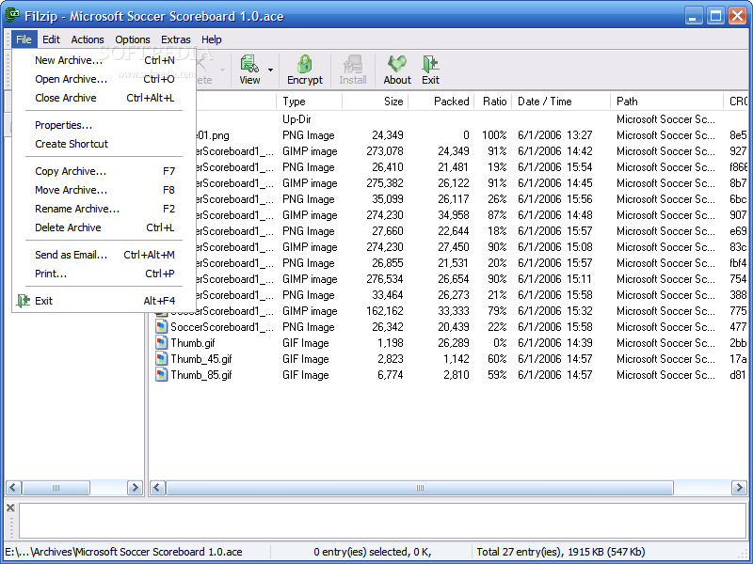The height and width of the screenshot is (564, 753).
Task: Open Properties... from File menu
Action: click(104, 125)
